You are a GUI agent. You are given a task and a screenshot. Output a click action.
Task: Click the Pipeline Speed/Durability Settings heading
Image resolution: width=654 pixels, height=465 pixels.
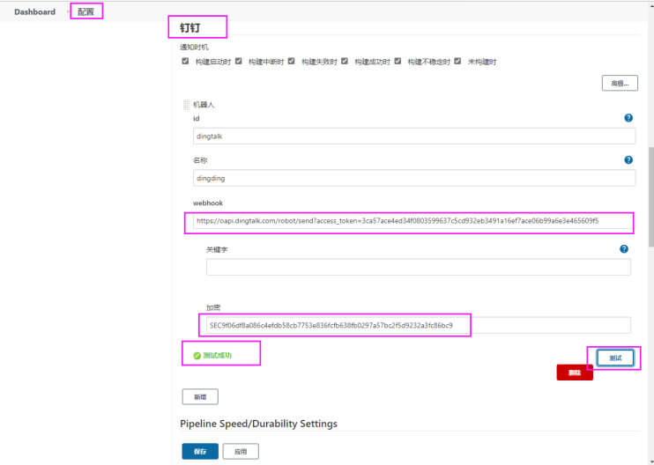point(258,424)
